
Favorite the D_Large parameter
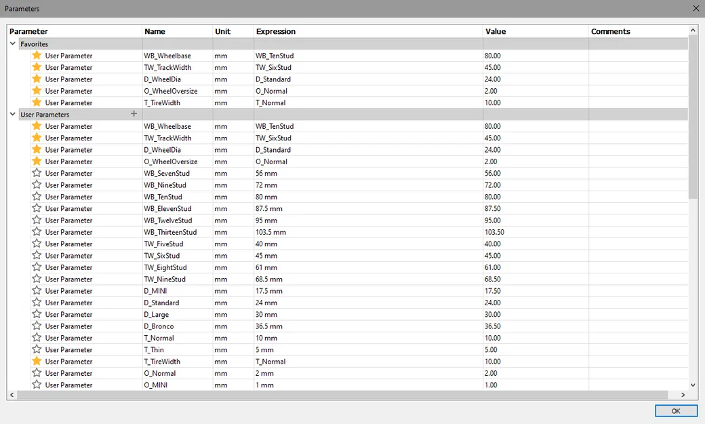[37, 314]
